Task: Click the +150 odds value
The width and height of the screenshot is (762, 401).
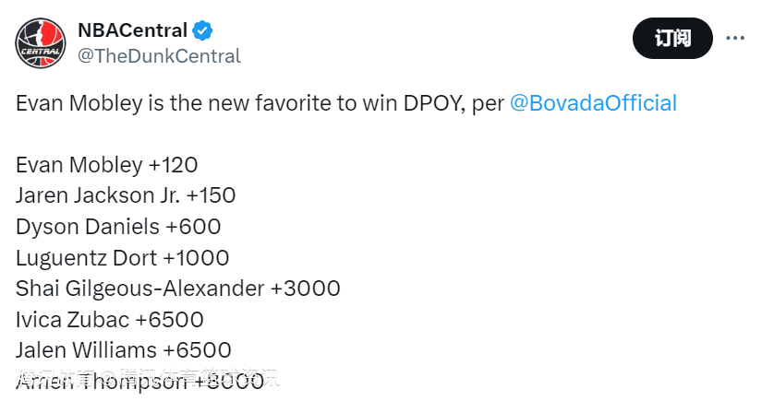Action: coord(211,195)
